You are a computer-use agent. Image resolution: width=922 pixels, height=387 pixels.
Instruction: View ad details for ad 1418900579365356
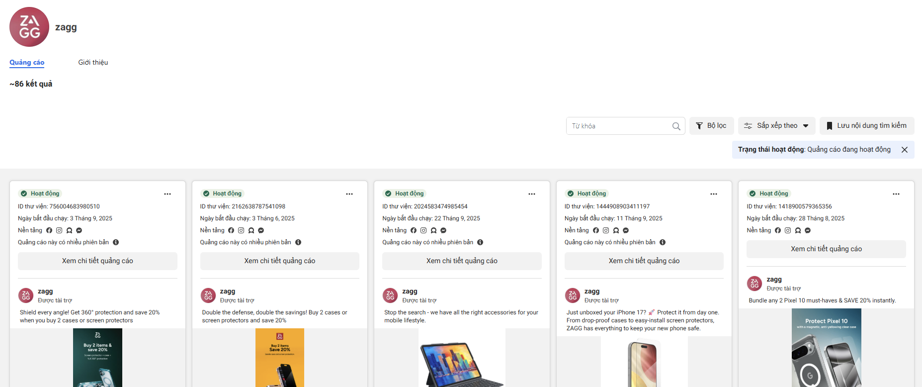click(826, 249)
